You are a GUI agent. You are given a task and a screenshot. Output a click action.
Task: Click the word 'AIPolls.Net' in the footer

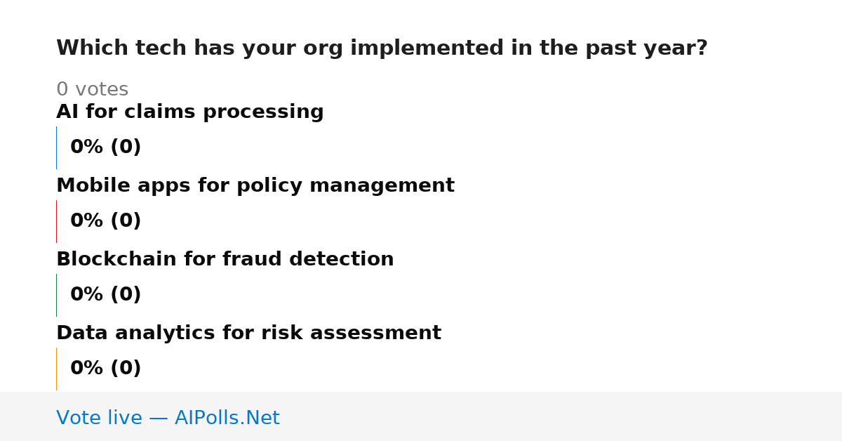pos(227,419)
